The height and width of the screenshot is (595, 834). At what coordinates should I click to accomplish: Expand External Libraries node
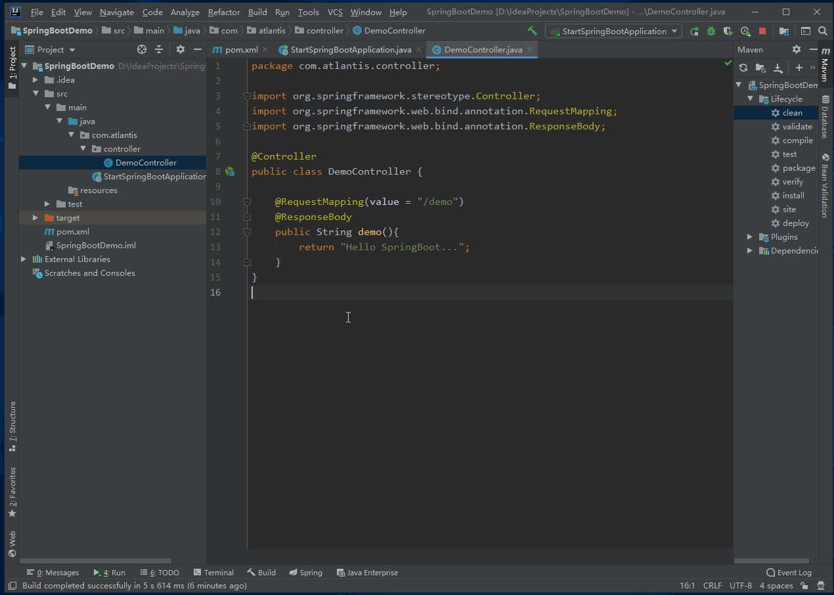click(24, 259)
